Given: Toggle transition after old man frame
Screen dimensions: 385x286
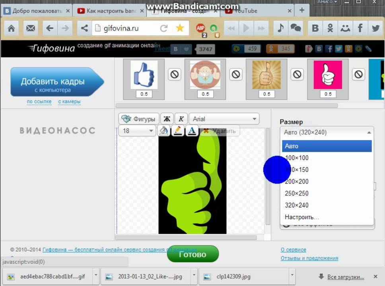Looking at the screenshot, I should tap(236, 74).
